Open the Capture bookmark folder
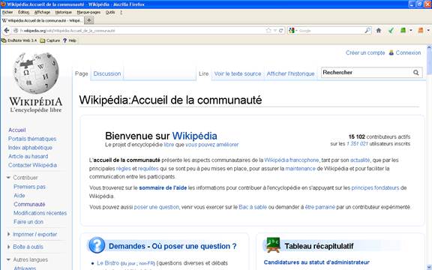Image resolution: width=432 pixels, height=270 pixels. 50,40
